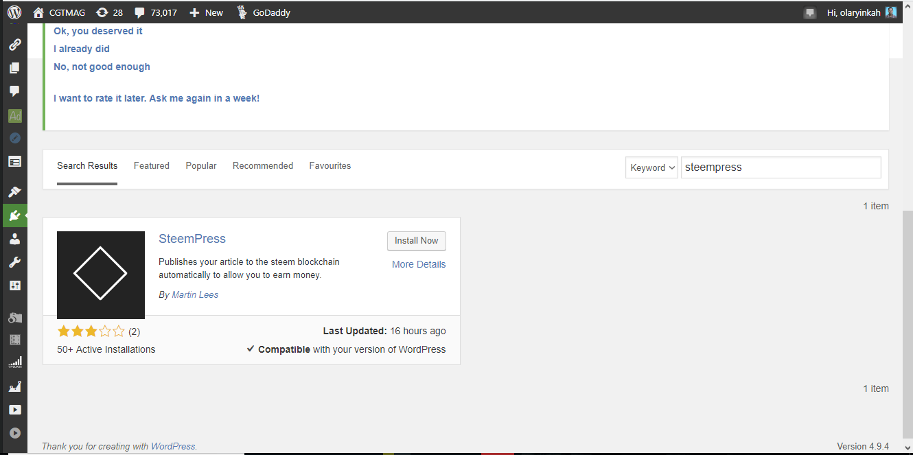Switch to Featured plugins tab
This screenshot has height=455, width=913.
(x=152, y=166)
